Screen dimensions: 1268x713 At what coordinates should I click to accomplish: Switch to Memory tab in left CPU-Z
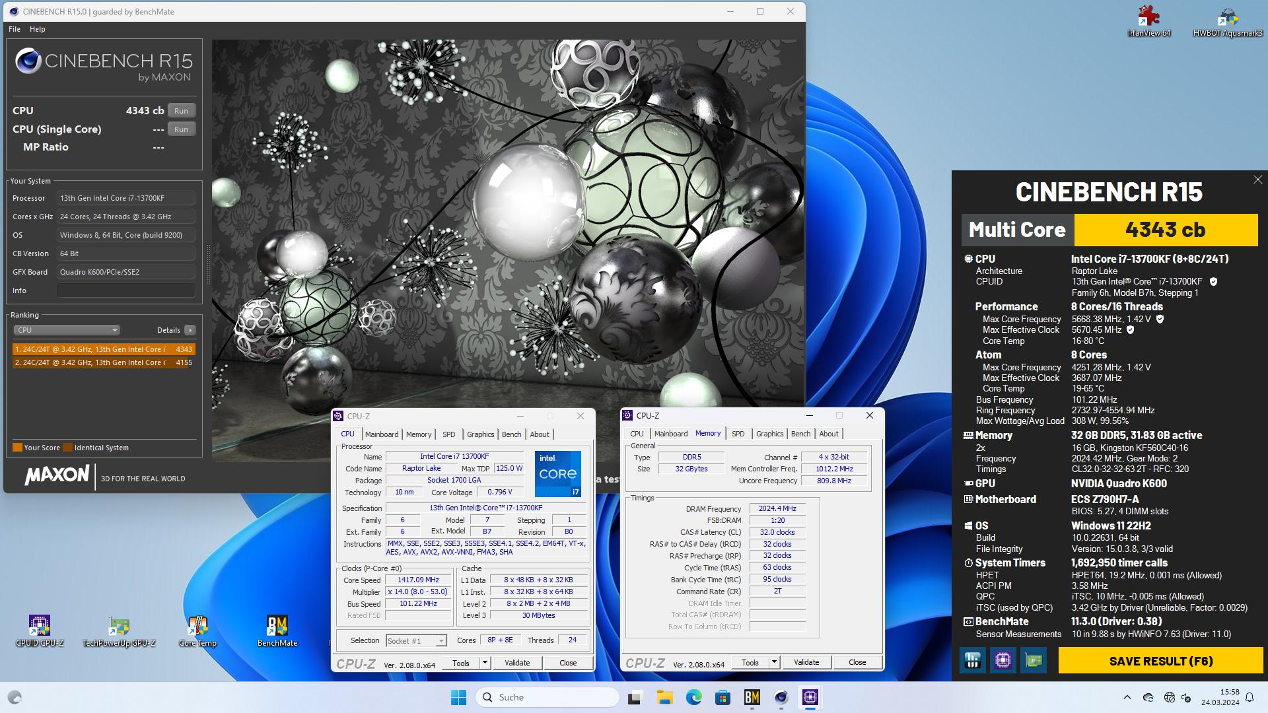419,434
